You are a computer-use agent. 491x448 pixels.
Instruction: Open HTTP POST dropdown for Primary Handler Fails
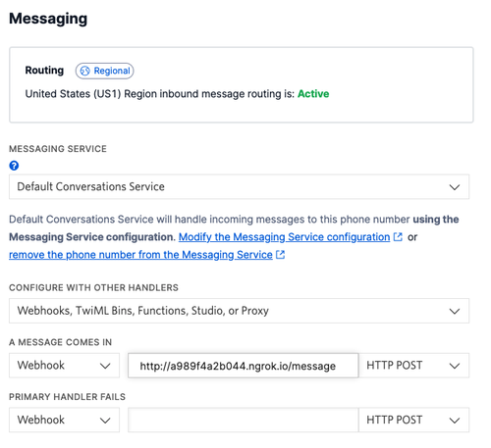point(413,420)
